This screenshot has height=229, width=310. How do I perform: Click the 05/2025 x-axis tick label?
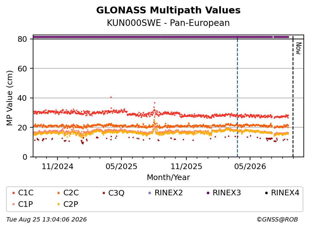point(121,167)
